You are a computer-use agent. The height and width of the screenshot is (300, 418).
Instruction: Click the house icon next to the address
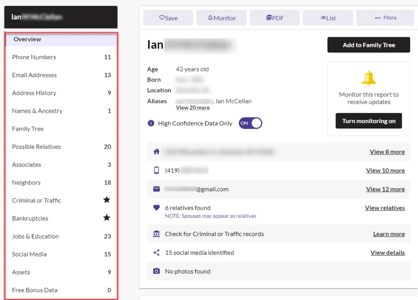pos(156,151)
